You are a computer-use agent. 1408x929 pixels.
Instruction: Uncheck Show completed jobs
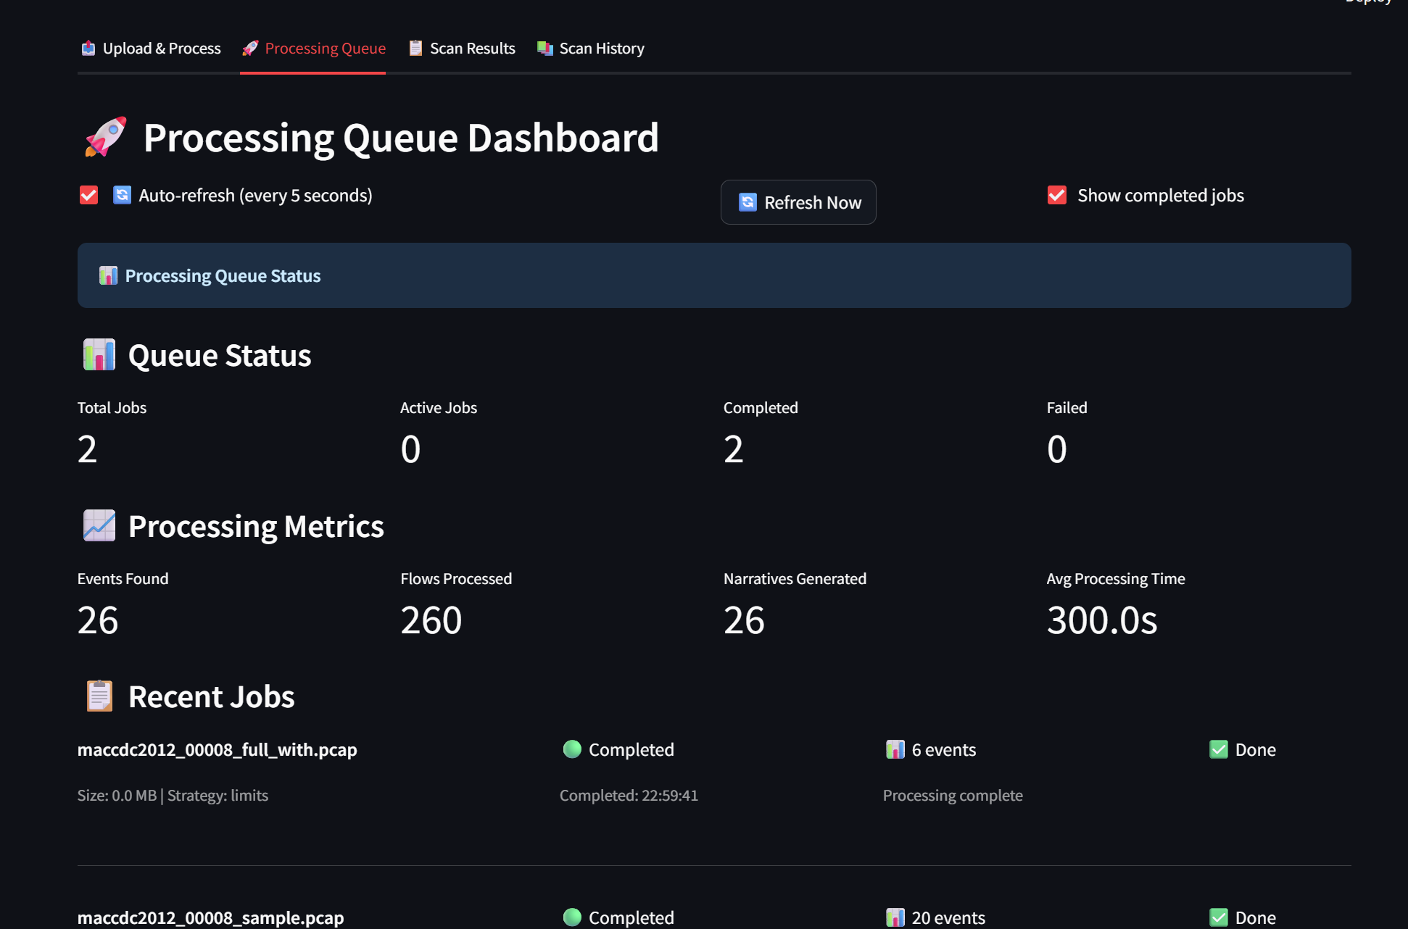point(1057,195)
